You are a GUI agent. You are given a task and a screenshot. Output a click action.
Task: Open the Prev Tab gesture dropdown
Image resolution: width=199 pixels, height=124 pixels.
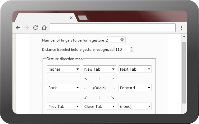[x=63, y=106]
